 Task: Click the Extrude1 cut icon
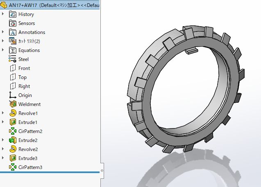click(x=13, y=122)
